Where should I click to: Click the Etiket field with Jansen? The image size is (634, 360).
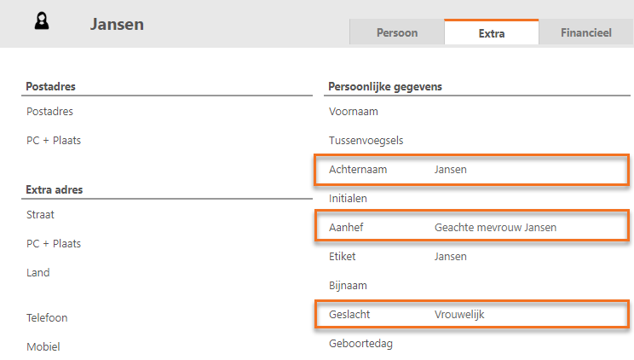click(471, 257)
